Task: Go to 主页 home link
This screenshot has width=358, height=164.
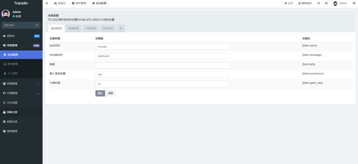Action: 289,3
